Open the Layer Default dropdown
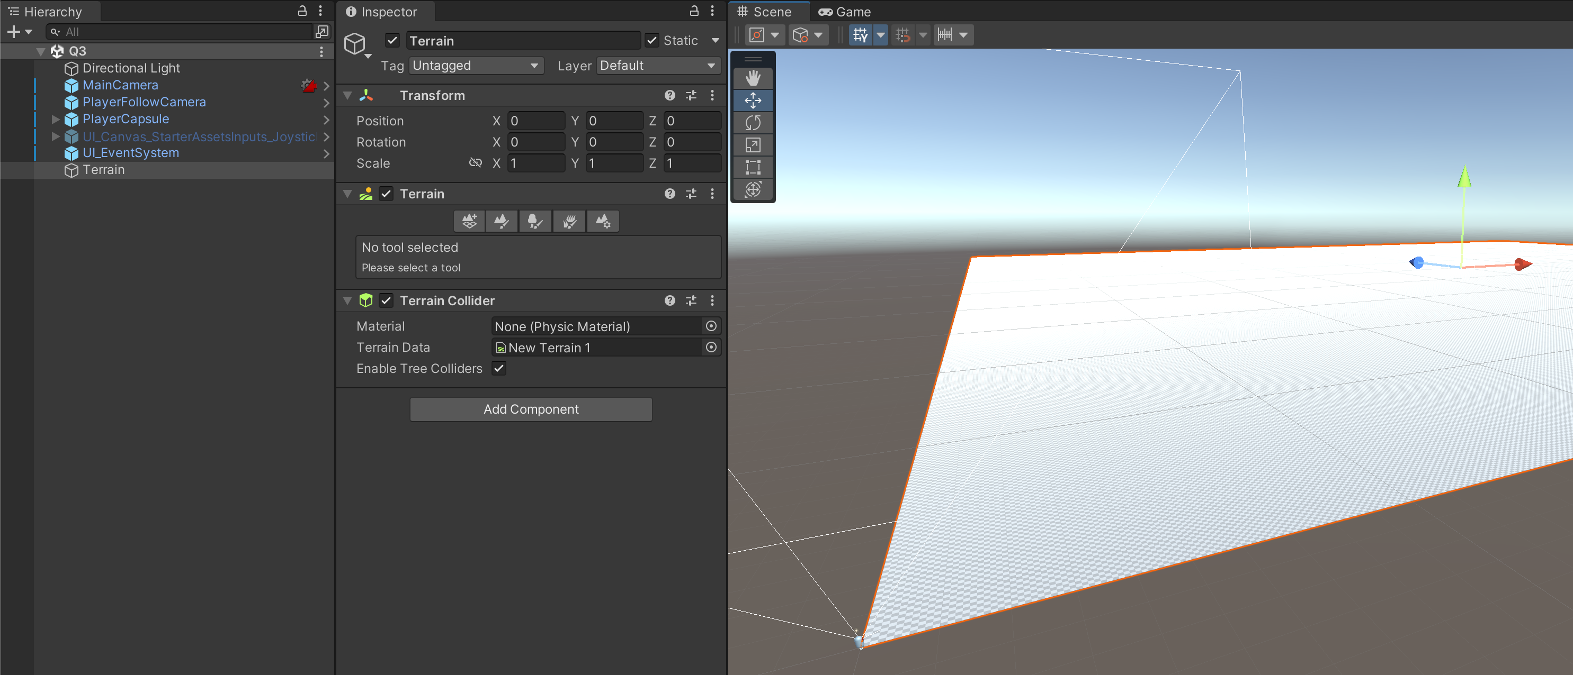Image resolution: width=1573 pixels, height=675 pixels. click(658, 66)
